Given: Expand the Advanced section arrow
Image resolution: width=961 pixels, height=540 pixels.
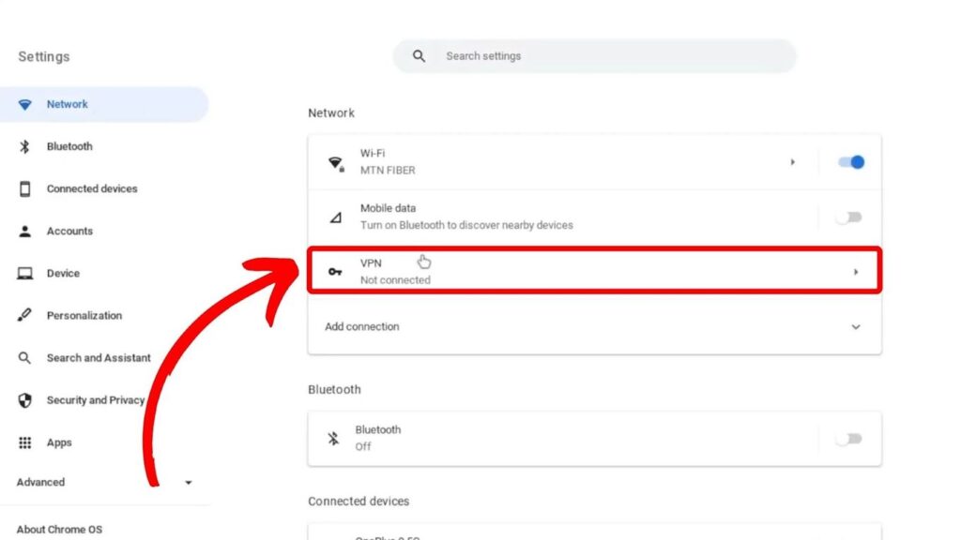Looking at the screenshot, I should [x=188, y=483].
